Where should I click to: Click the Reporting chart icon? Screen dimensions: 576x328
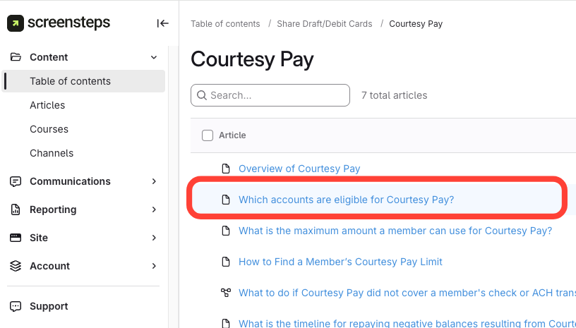pos(16,209)
